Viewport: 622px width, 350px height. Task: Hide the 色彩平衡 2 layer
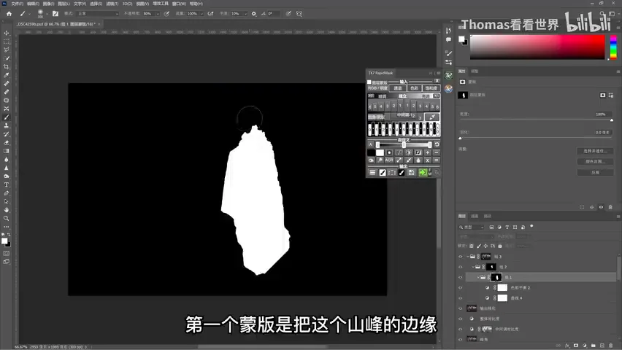pos(461,288)
